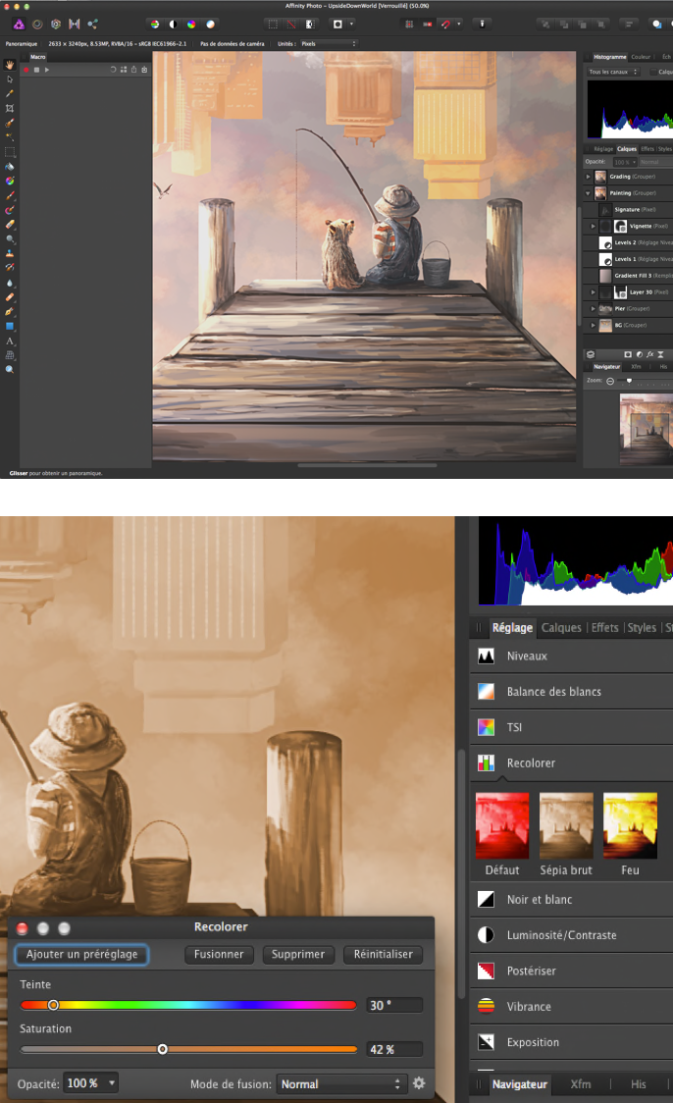The height and width of the screenshot is (1103, 673).
Task: Expand the Grading group layer
Action: [x=588, y=177]
